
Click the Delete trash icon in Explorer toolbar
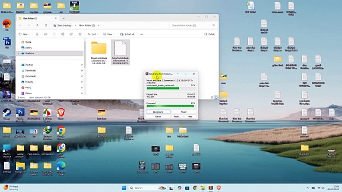click(80, 34)
